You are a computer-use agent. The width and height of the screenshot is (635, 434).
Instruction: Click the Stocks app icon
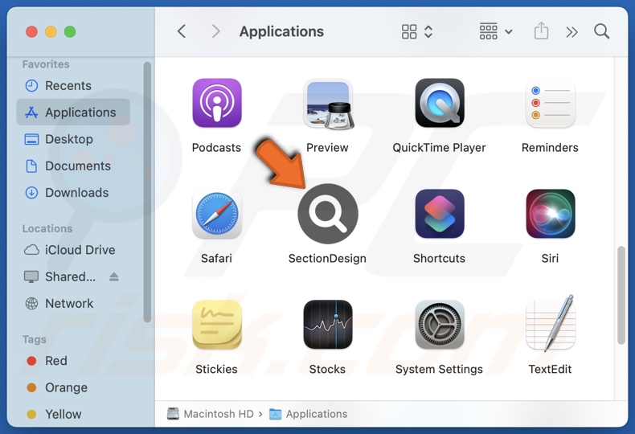pyautogui.click(x=328, y=325)
